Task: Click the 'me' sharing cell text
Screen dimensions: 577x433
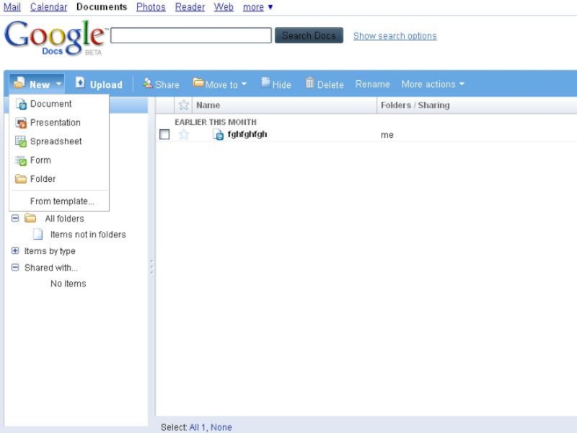Action: [x=387, y=135]
